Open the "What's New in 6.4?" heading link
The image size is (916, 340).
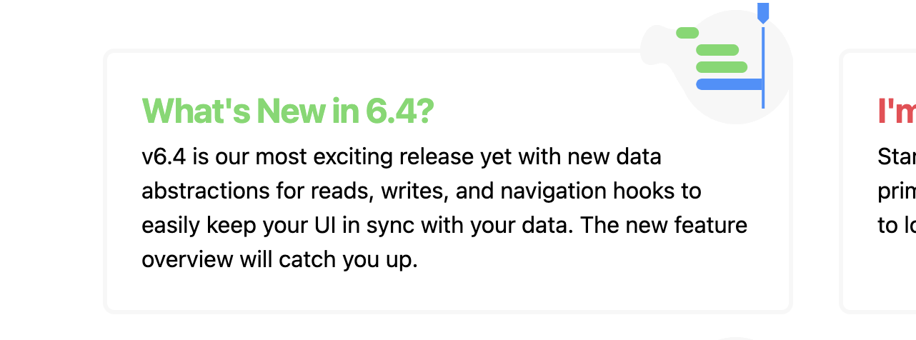click(288, 111)
